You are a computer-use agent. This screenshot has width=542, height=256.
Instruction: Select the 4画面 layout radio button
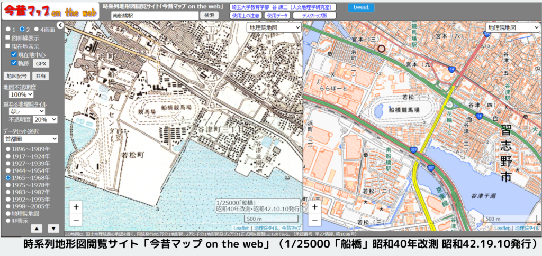point(36,29)
